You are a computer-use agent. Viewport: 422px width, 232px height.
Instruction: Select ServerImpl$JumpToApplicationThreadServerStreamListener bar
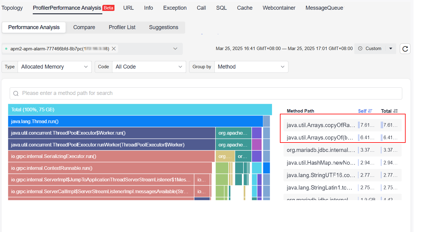click(101, 180)
